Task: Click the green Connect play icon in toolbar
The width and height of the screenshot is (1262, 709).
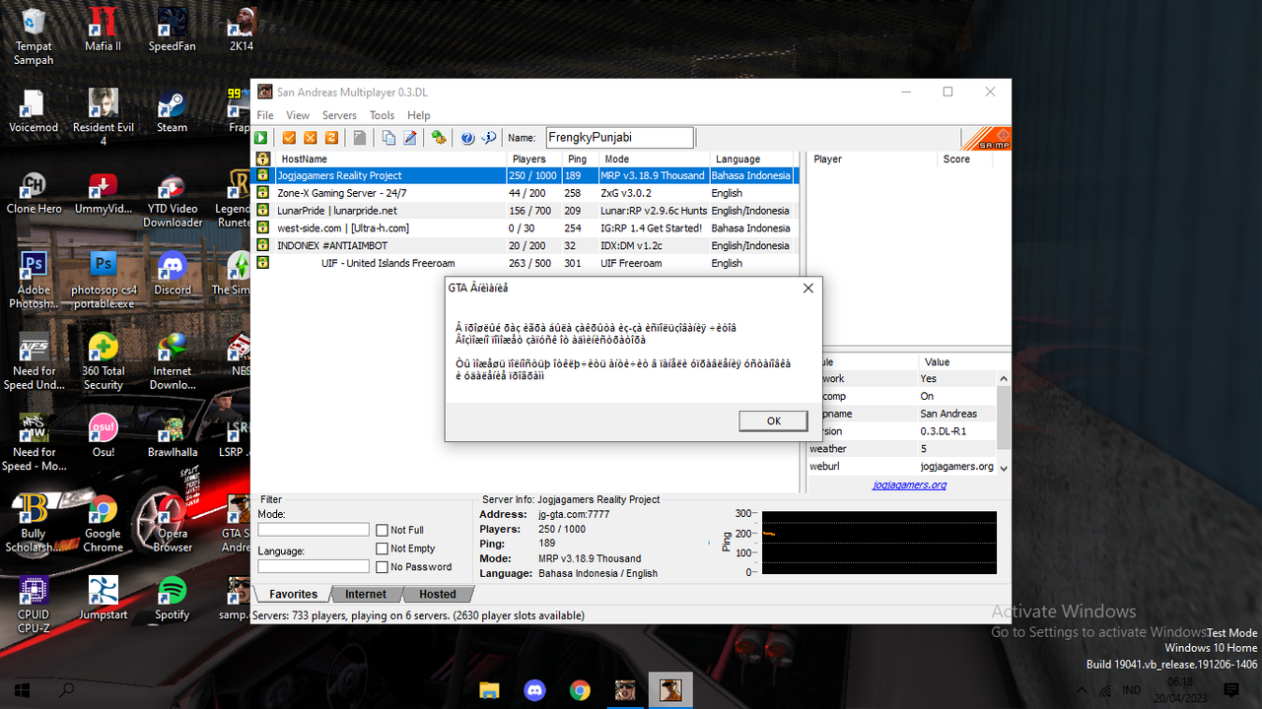Action: click(x=263, y=138)
